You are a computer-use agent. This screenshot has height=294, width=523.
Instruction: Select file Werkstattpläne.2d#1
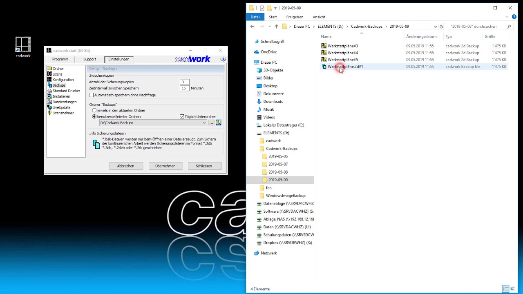pyautogui.click(x=342, y=67)
